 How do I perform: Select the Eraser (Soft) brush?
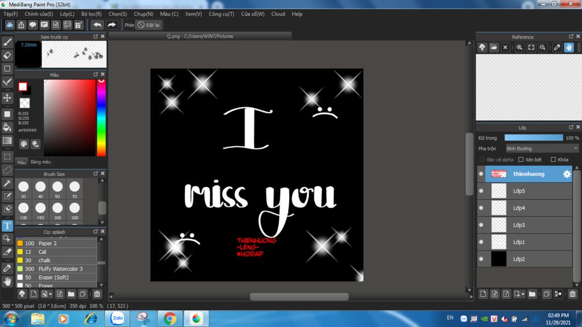[x=56, y=277]
